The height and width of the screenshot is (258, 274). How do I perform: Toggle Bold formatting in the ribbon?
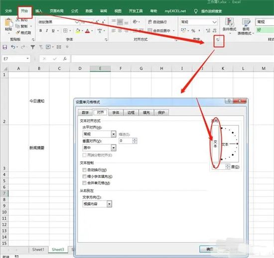[x=40, y=31]
